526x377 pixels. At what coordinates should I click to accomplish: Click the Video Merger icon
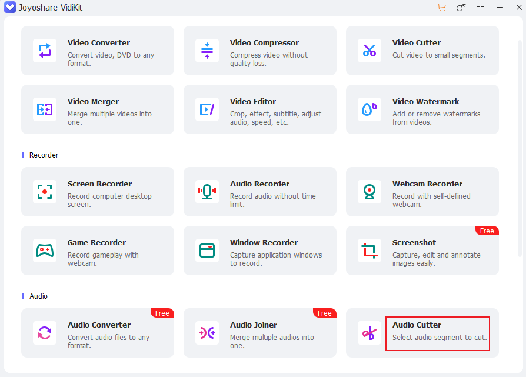pos(45,109)
